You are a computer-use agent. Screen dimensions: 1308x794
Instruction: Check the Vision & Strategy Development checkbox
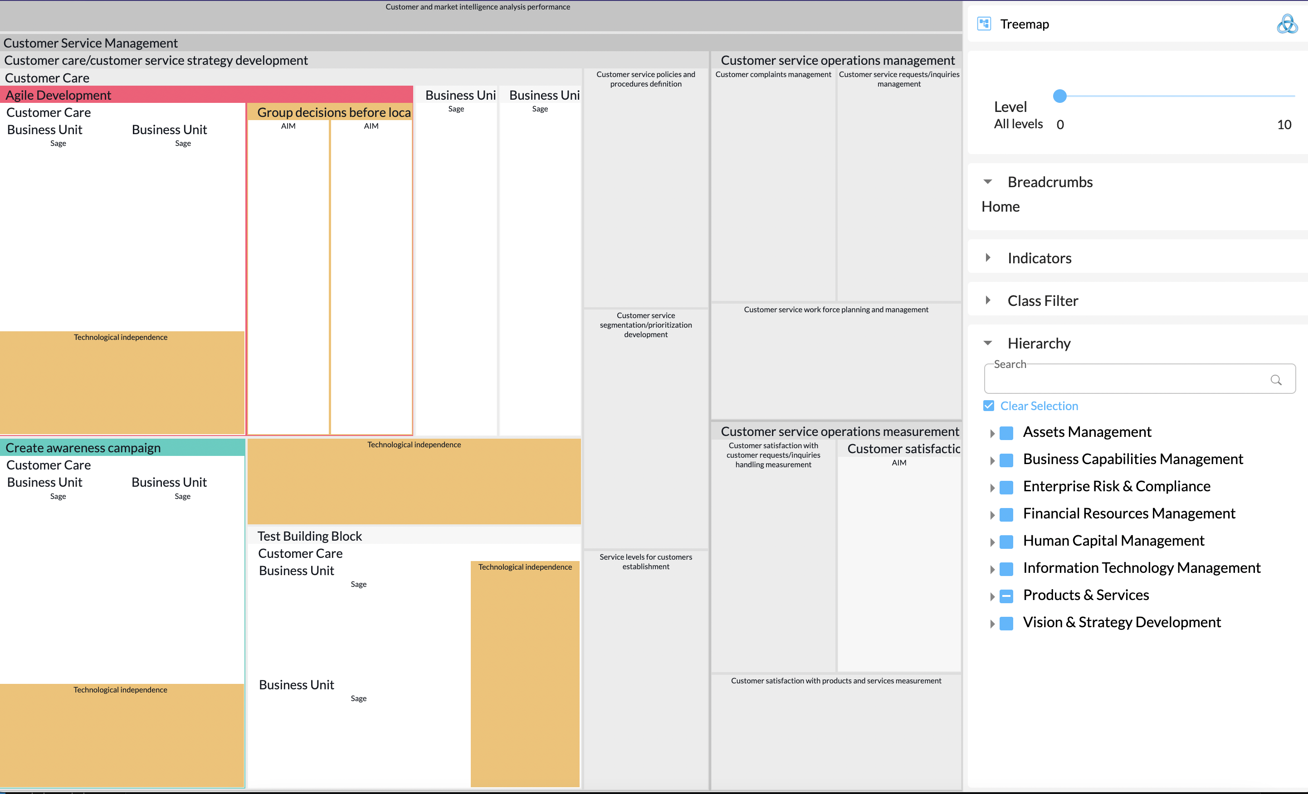coord(1006,623)
